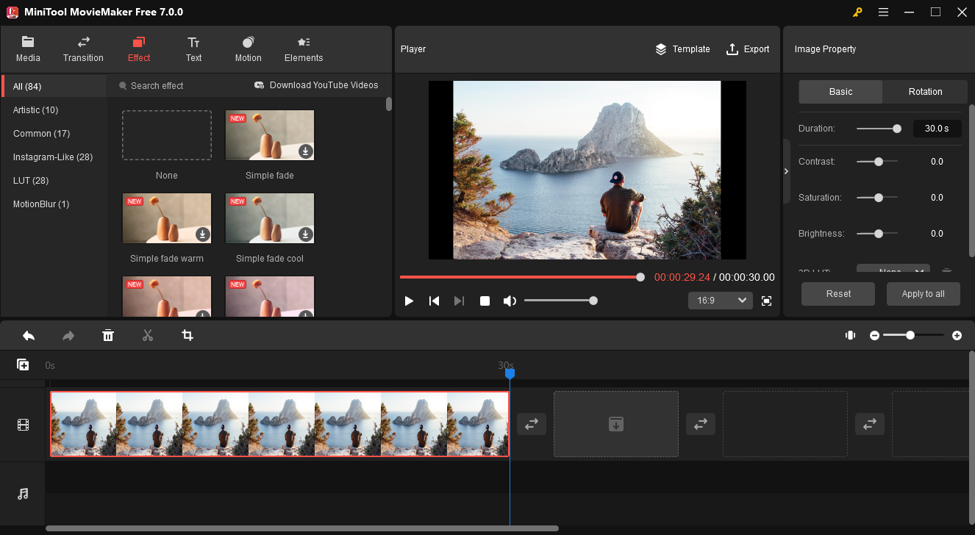The width and height of the screenshot is (975, 535).
Task: Open the 16:9 aspect ratio dropdown
Action: tap(720, 301)
